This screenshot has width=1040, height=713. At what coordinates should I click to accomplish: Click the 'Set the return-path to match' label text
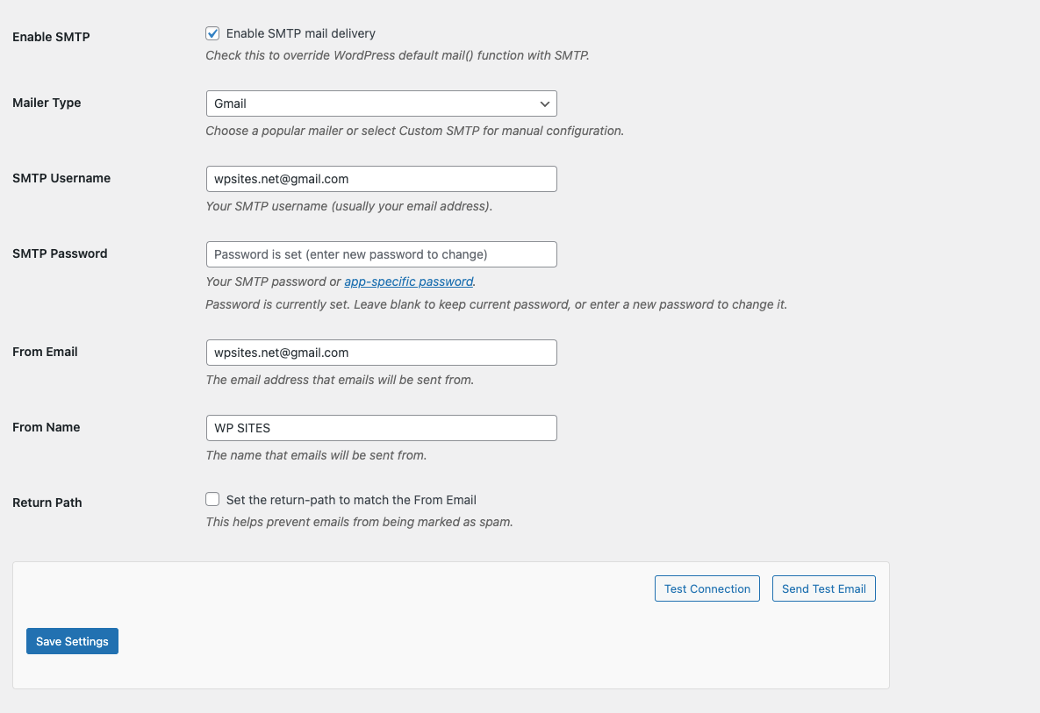351,500
